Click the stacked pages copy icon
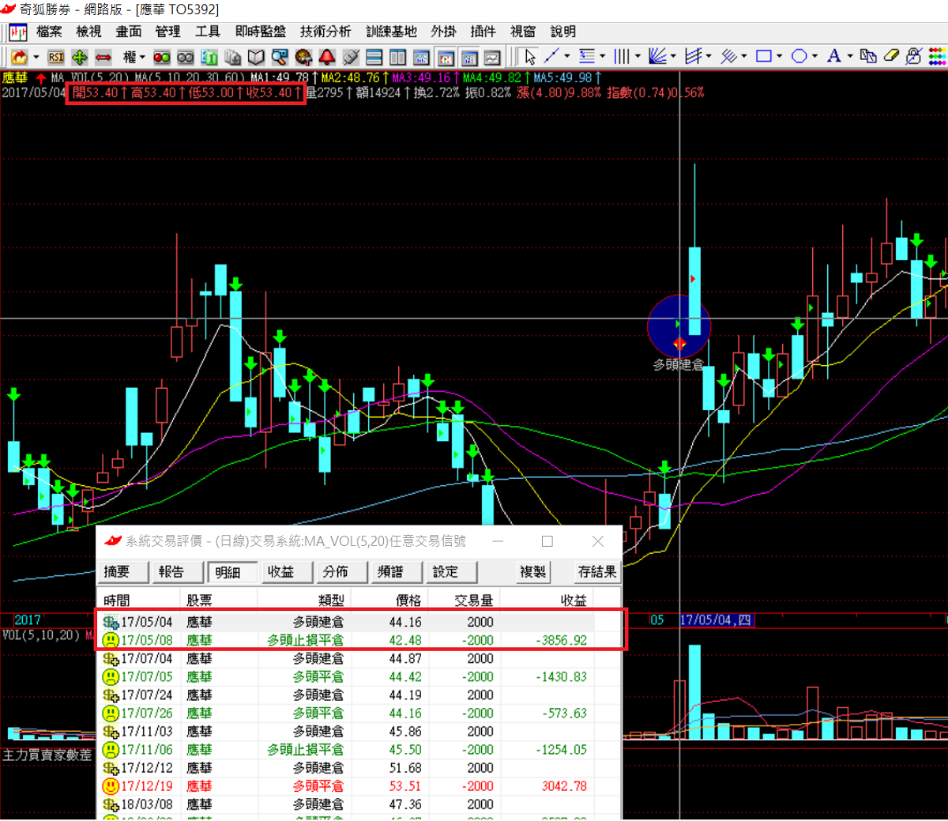The height and width of the screenshot is (821, 948). tap(232, 57)
